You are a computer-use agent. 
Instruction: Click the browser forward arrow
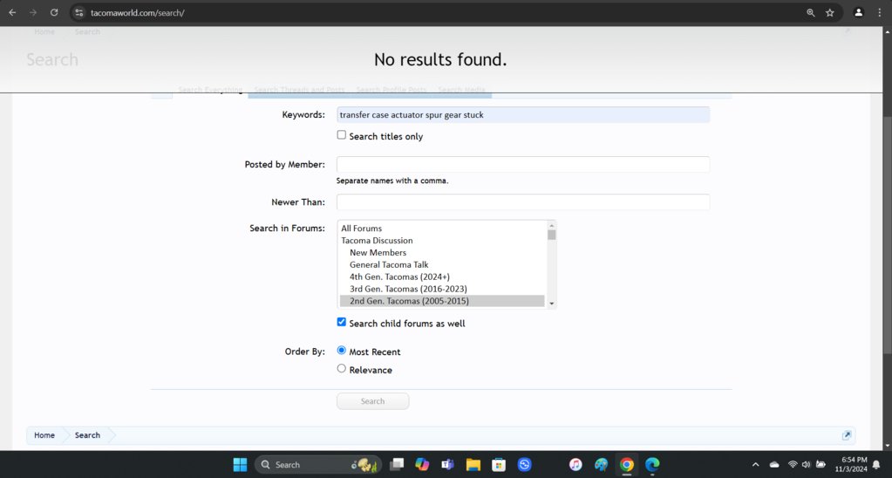point(33,12)
